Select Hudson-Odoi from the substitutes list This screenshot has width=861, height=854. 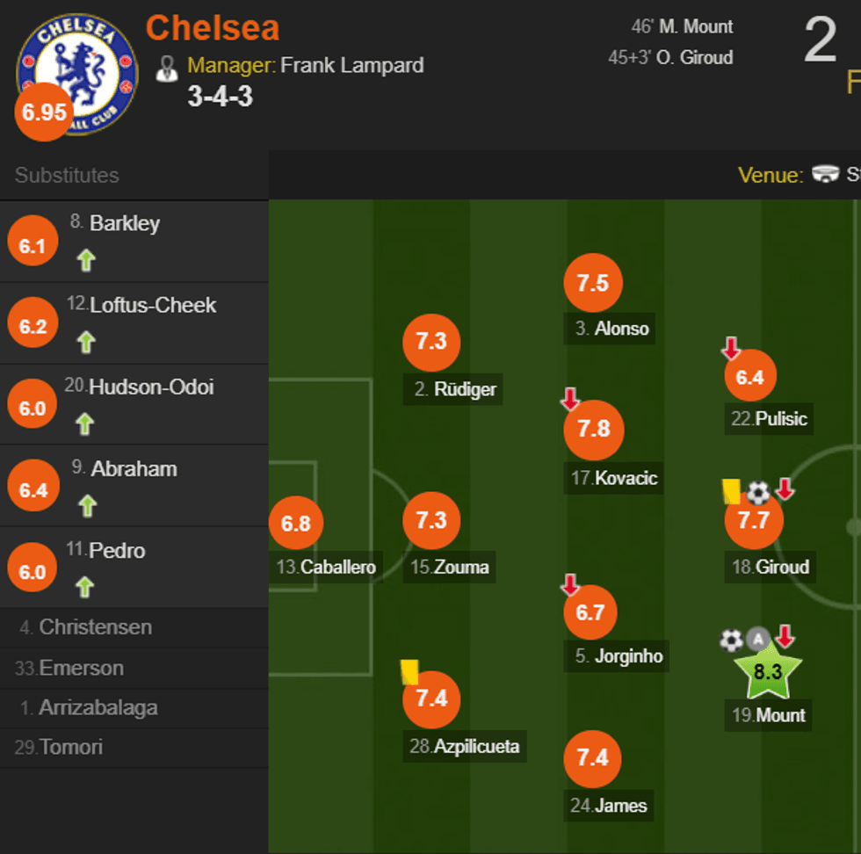151,387
